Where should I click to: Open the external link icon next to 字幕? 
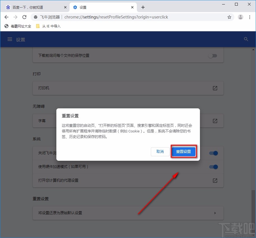tap(215, 121)
